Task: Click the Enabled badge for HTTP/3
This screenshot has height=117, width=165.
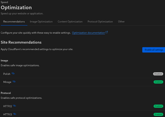Action: coord(158,114)
